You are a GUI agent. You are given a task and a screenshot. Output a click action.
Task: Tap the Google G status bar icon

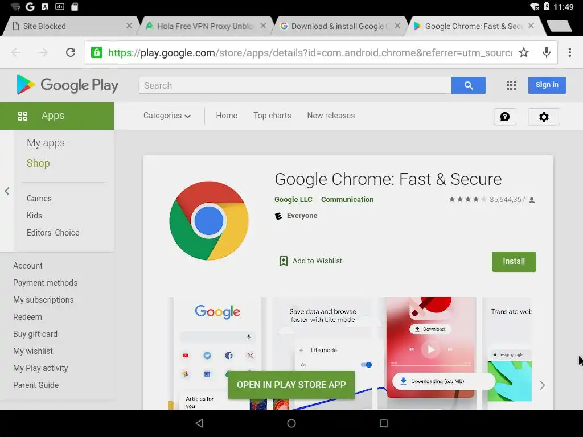(x=30, y=7)
